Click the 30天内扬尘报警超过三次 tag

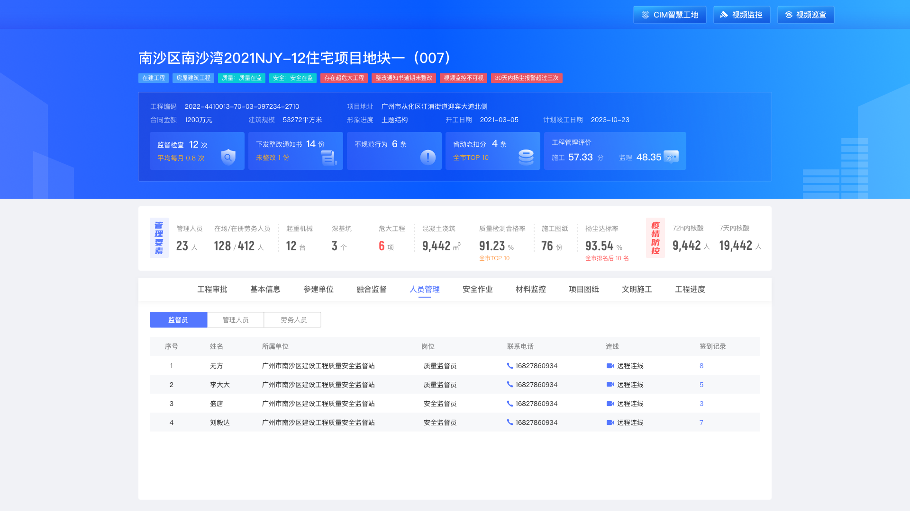tap(527, 78)
